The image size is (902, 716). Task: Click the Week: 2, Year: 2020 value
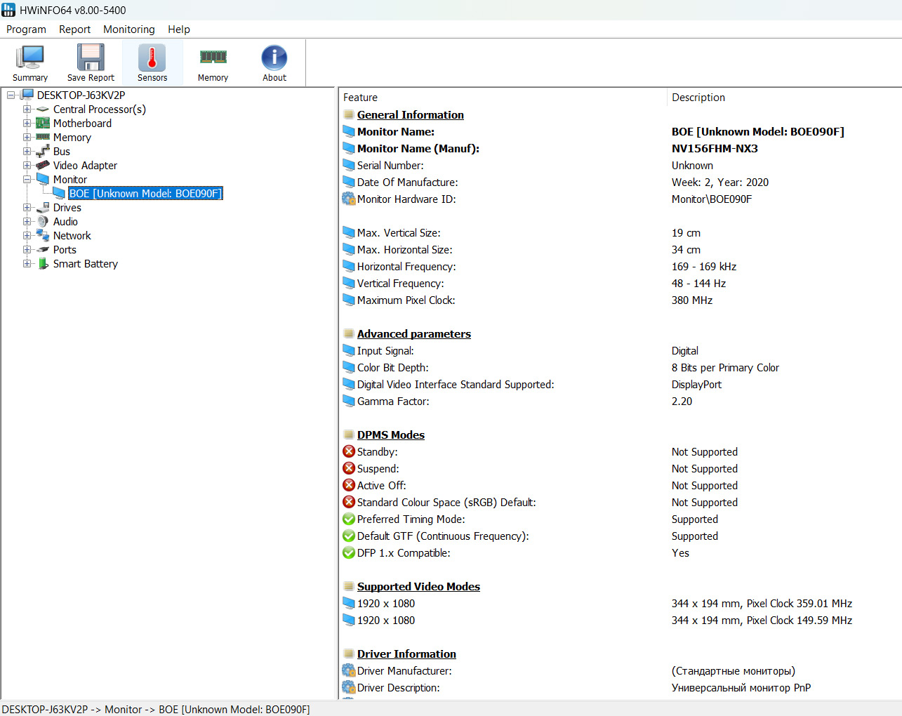[x=719, y=182]
